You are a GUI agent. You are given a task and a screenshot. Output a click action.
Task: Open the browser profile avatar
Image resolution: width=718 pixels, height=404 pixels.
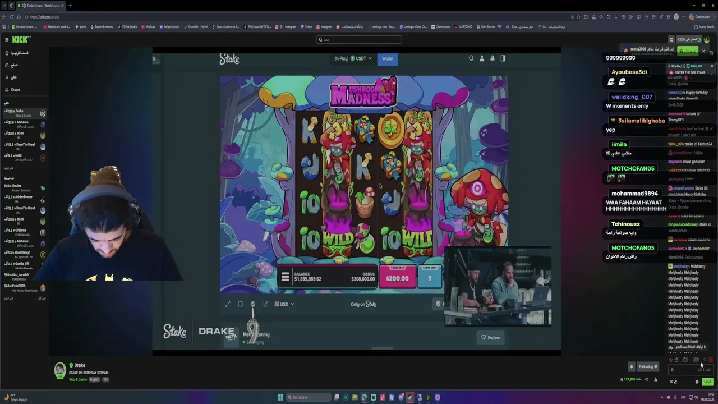point(676,17)
